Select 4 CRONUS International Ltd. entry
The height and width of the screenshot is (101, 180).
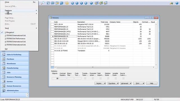coord(19,42)
